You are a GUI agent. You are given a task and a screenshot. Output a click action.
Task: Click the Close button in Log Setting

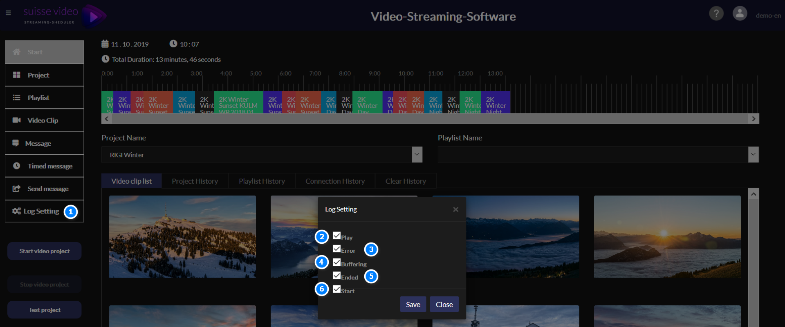444,304
